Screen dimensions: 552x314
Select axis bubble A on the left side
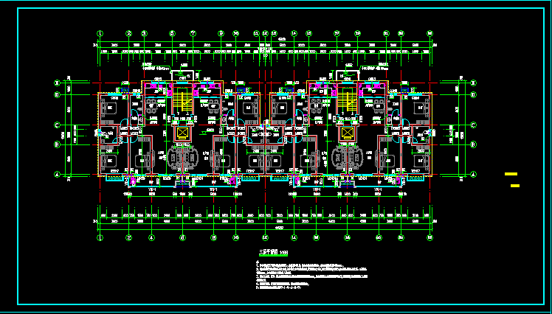point(57,175)
